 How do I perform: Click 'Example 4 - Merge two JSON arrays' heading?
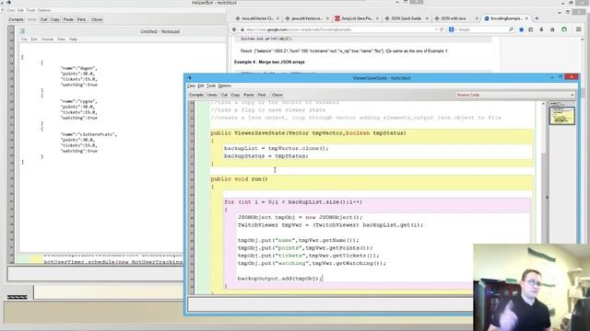[x=269, y=62]
